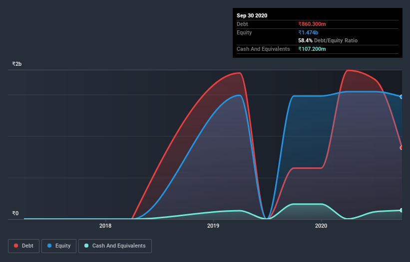This screenshot has height=262, width=410.
Task: Click the 2019 axis label
Action: pos(213,226)
